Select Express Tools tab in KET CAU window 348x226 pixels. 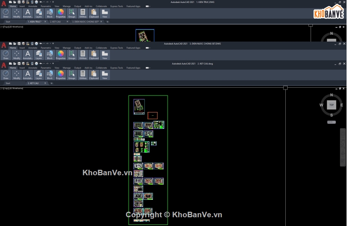coord(116,68)
